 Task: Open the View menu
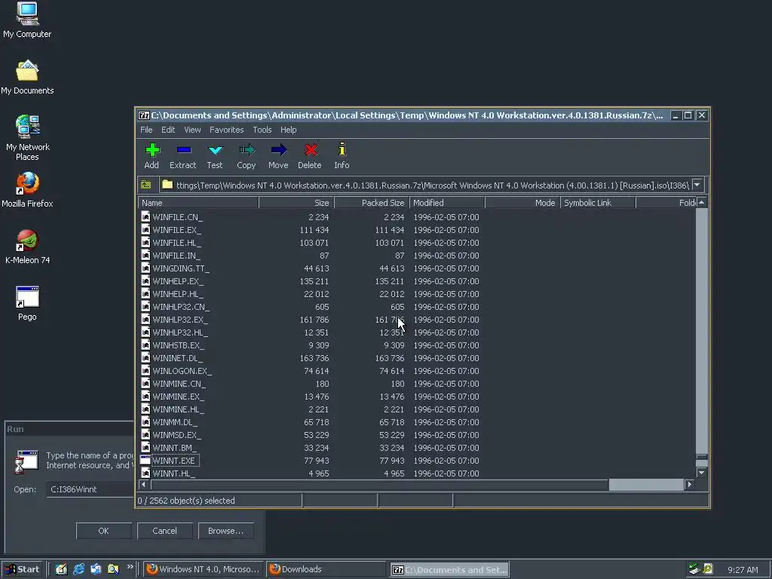192,130
